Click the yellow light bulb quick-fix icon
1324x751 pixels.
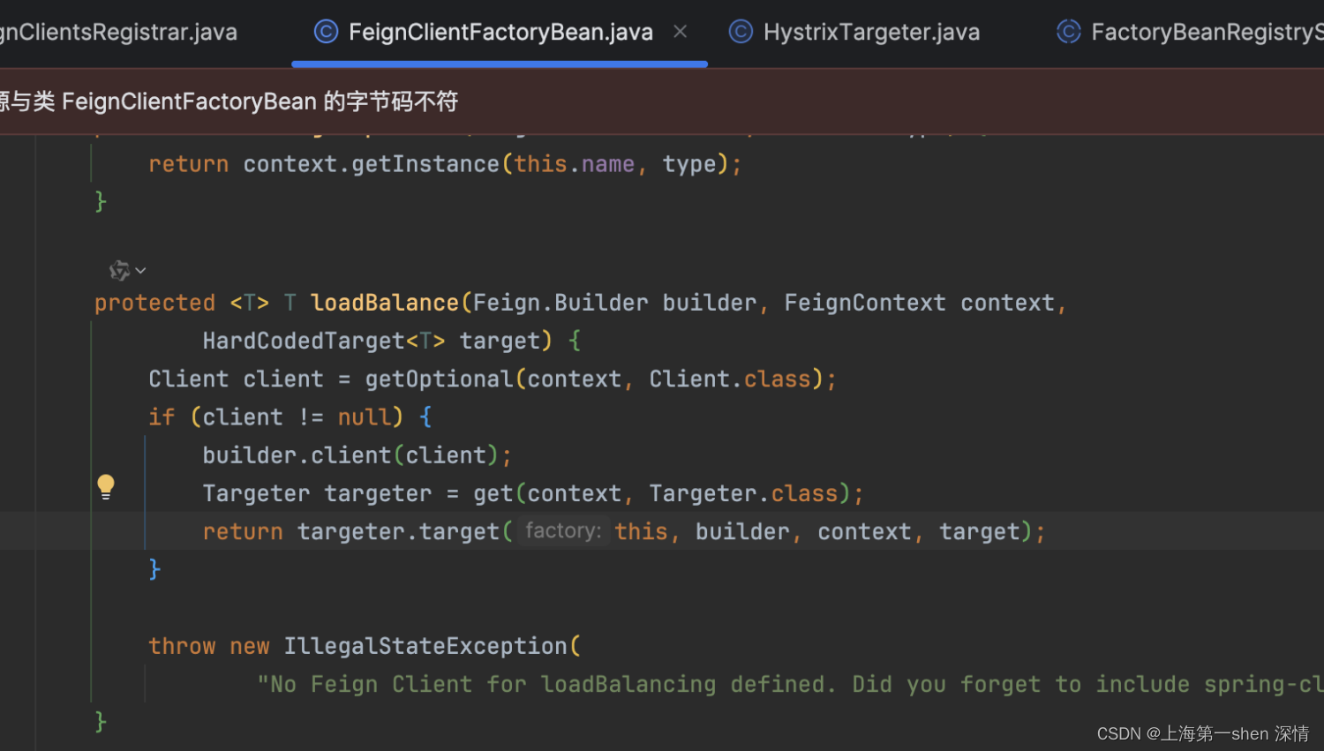pyautogui.click(x=106, y=487)
